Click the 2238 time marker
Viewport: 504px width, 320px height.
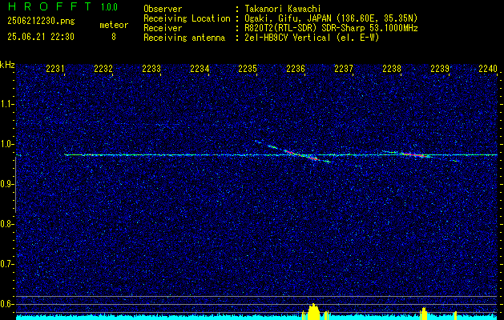click(392, 69)
